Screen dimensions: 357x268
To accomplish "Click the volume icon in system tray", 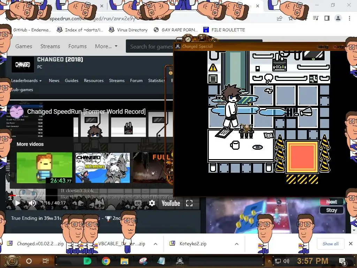I will [286, 261].
